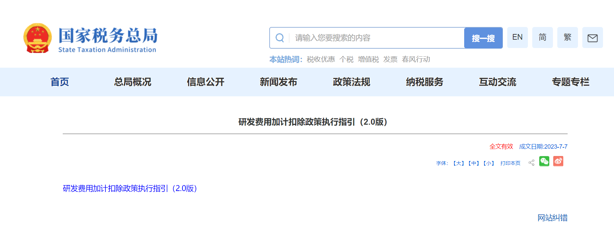Open the mail envelope icon
614x233 pixels.
pyautogui.click(x=592, y=38)
